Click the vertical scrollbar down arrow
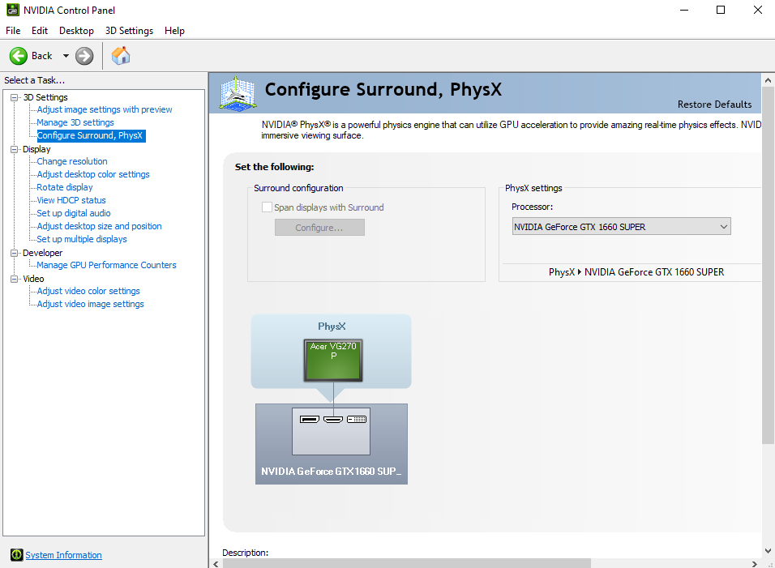775x568 pixels. 768,551
